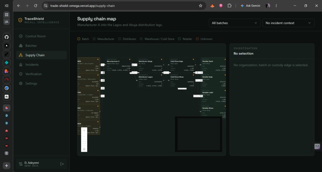
Task: Select the Retailer Wuse node
Action: point(213,111)
